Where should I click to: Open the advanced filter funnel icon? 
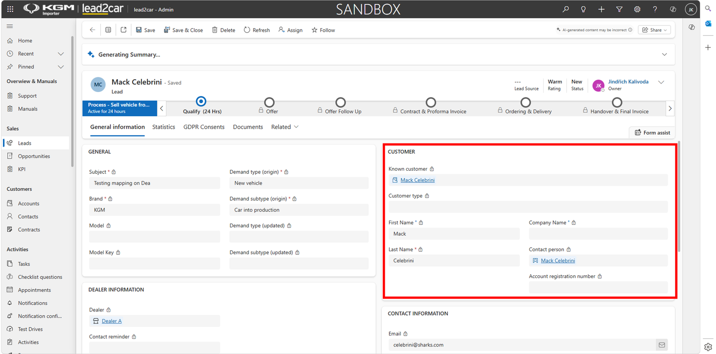coord(619,9)
